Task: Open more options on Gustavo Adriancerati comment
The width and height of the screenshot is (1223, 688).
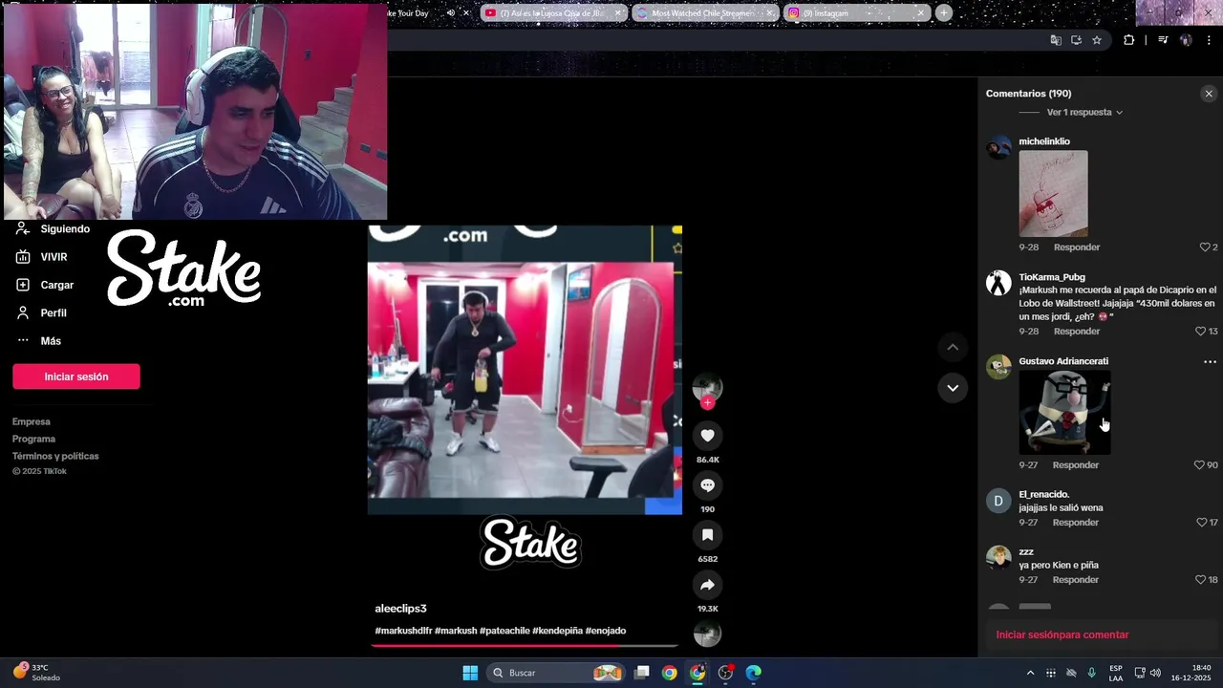Action: 1210,362
